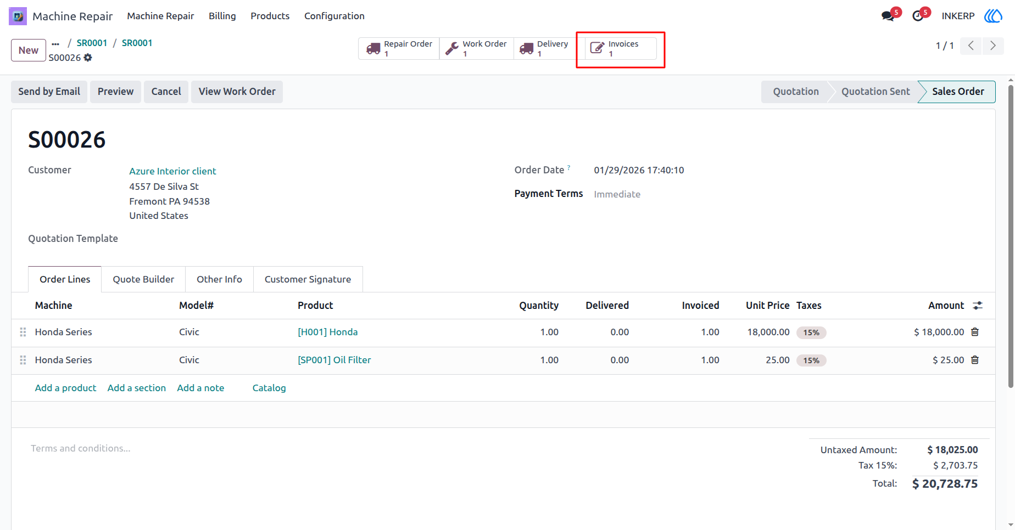Open the Repair Order smart button
Screen dimensions: 1015x530
[x=399, y=49]
